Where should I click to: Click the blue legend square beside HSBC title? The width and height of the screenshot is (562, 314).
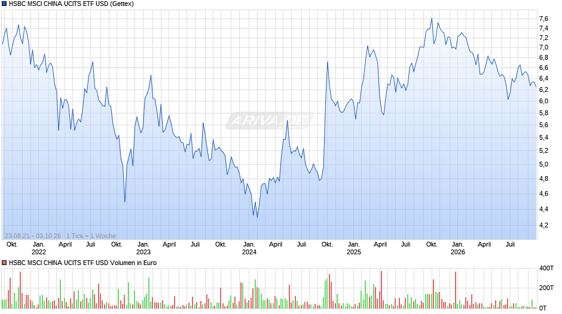pyautogui.click(x=4, y=4)
